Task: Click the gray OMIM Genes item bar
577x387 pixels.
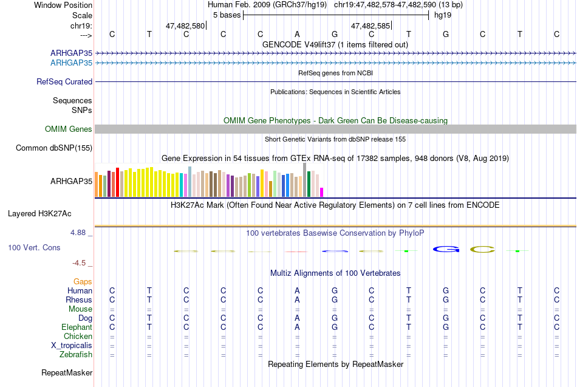Action: point(336,129)
